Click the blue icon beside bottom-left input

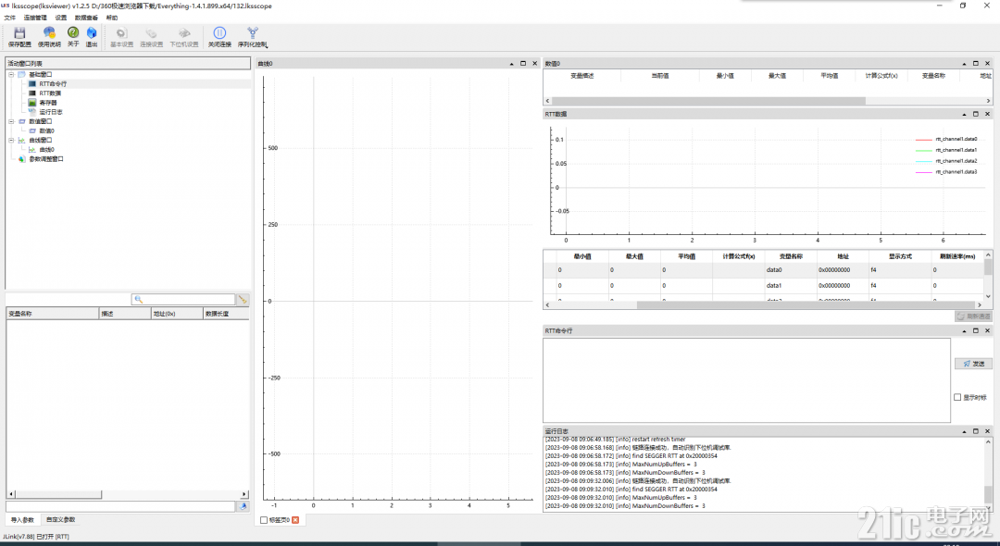243,506
